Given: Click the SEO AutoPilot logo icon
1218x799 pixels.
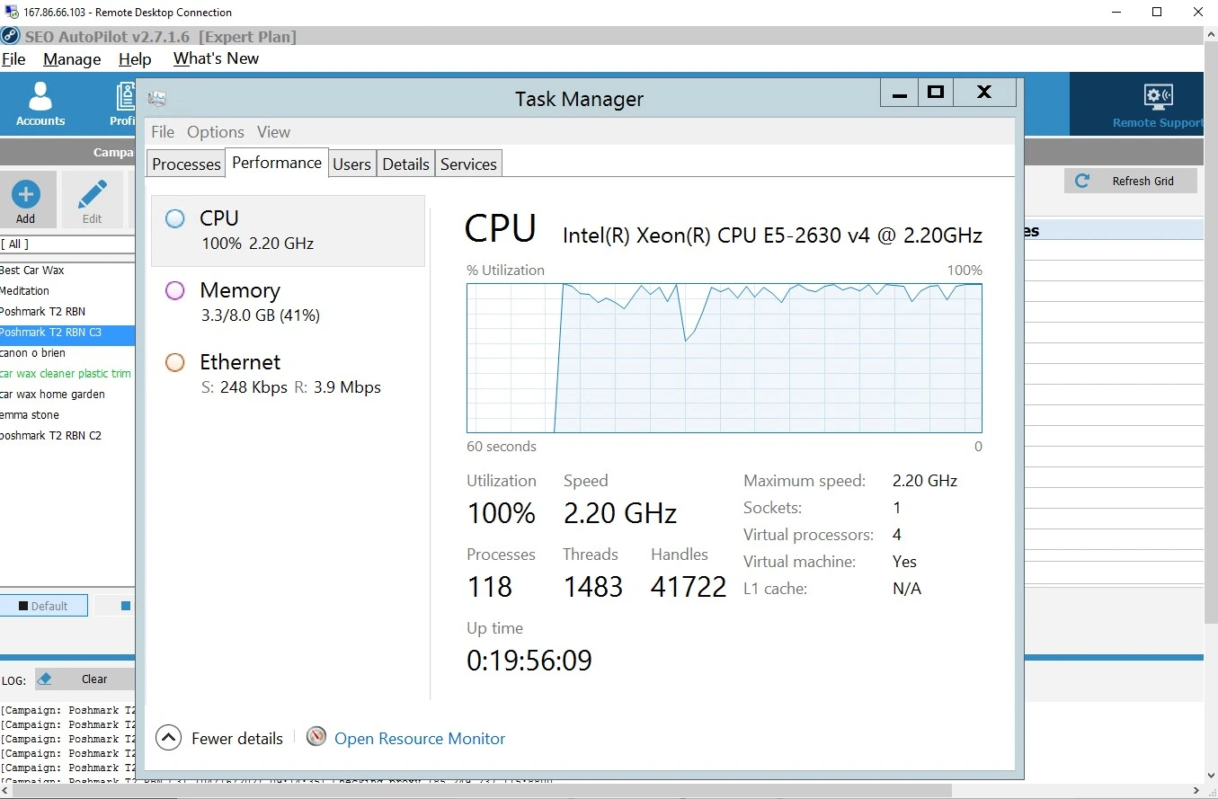Looking at the screenshot, I should 10,37.
